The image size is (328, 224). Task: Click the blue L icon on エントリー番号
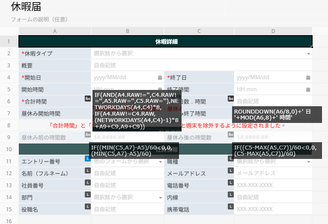87,159
